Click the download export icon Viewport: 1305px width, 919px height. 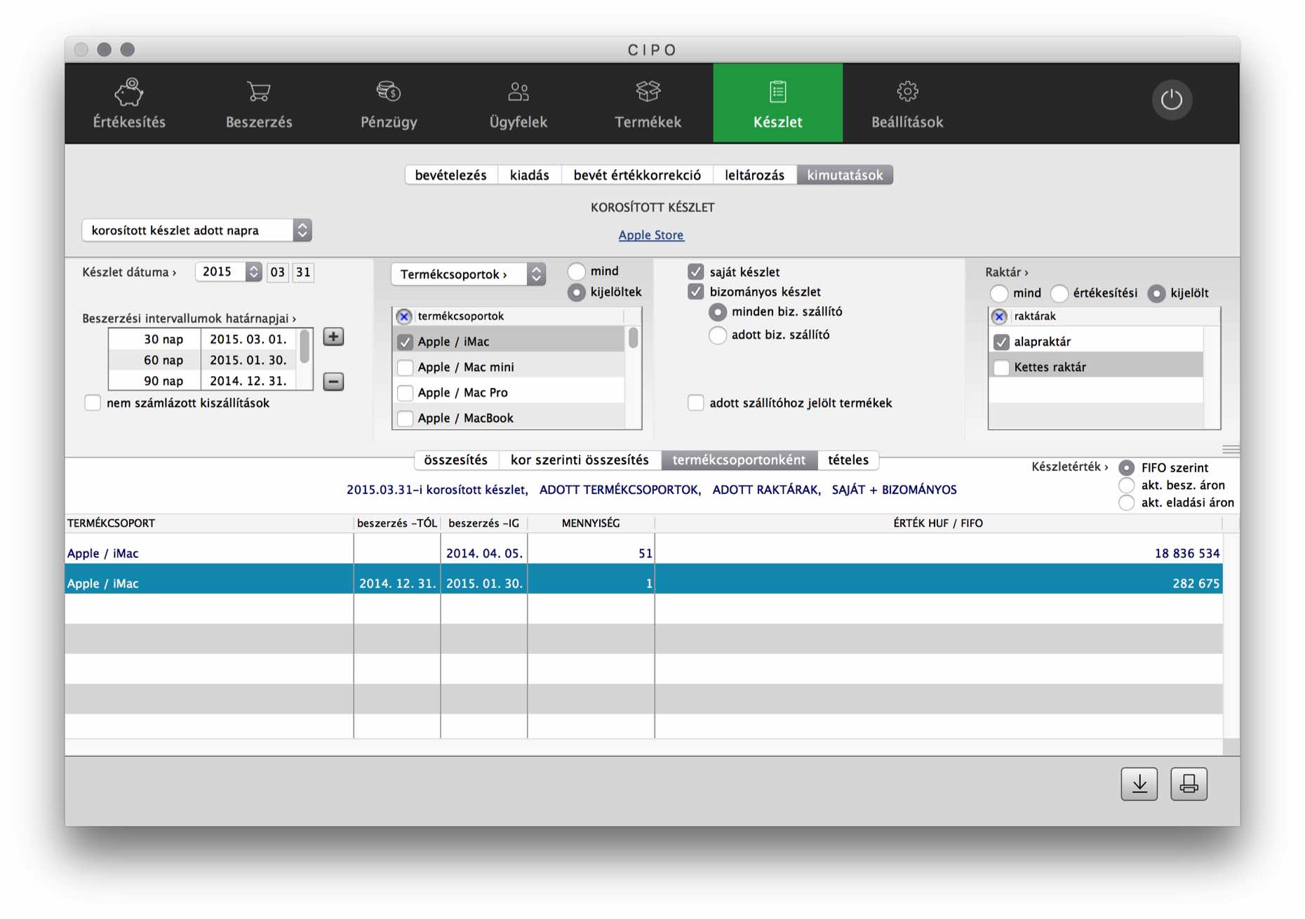[x=1139, y=784]
